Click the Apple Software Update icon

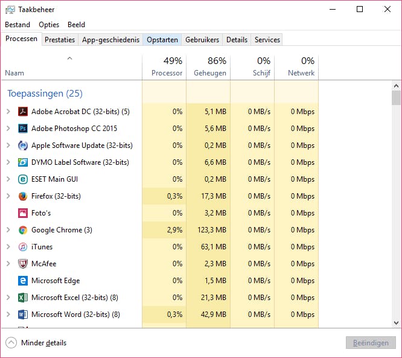[23, 145]
